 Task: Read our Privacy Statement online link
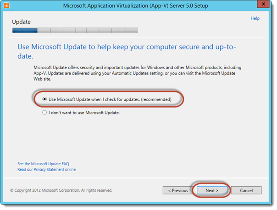[46, 169]
